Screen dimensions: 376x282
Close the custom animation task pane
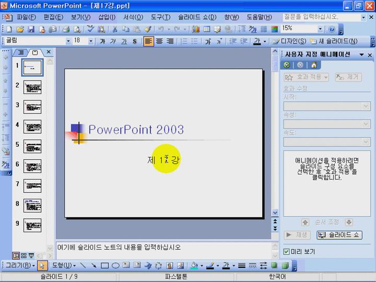(x=370, y=55)
